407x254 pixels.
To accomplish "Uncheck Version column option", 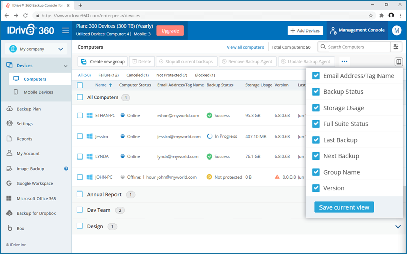I will 316,188.
